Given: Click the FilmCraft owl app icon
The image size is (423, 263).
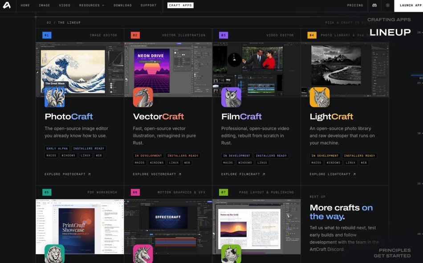Looking at the screenshot, I should 231,97.
